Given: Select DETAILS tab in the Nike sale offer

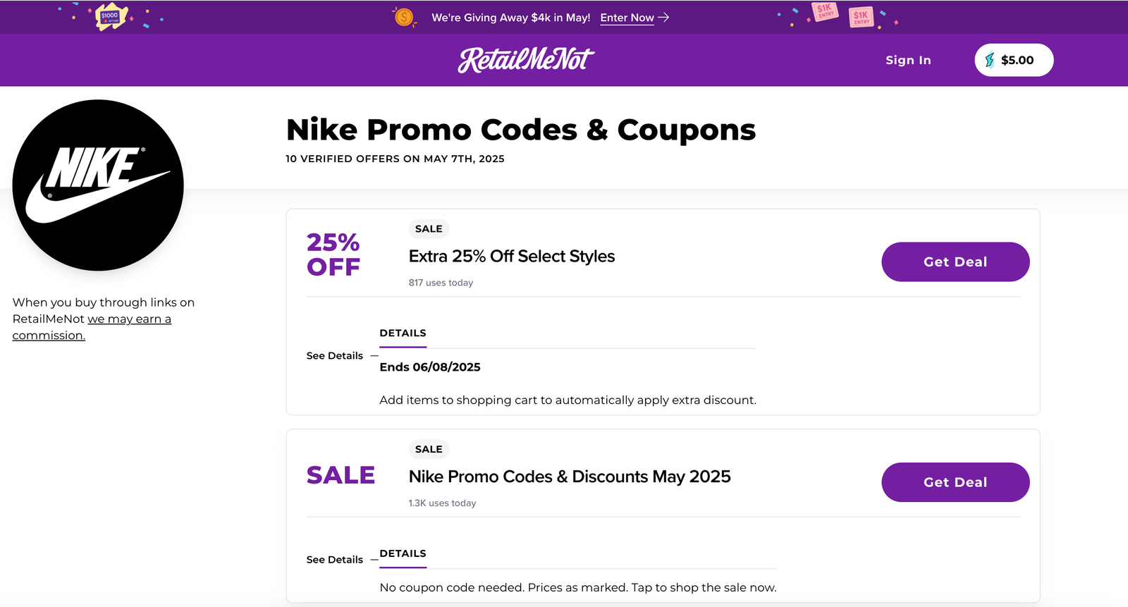Looking at the screenshot, I should pyautogui.click(x=403, y=554).
